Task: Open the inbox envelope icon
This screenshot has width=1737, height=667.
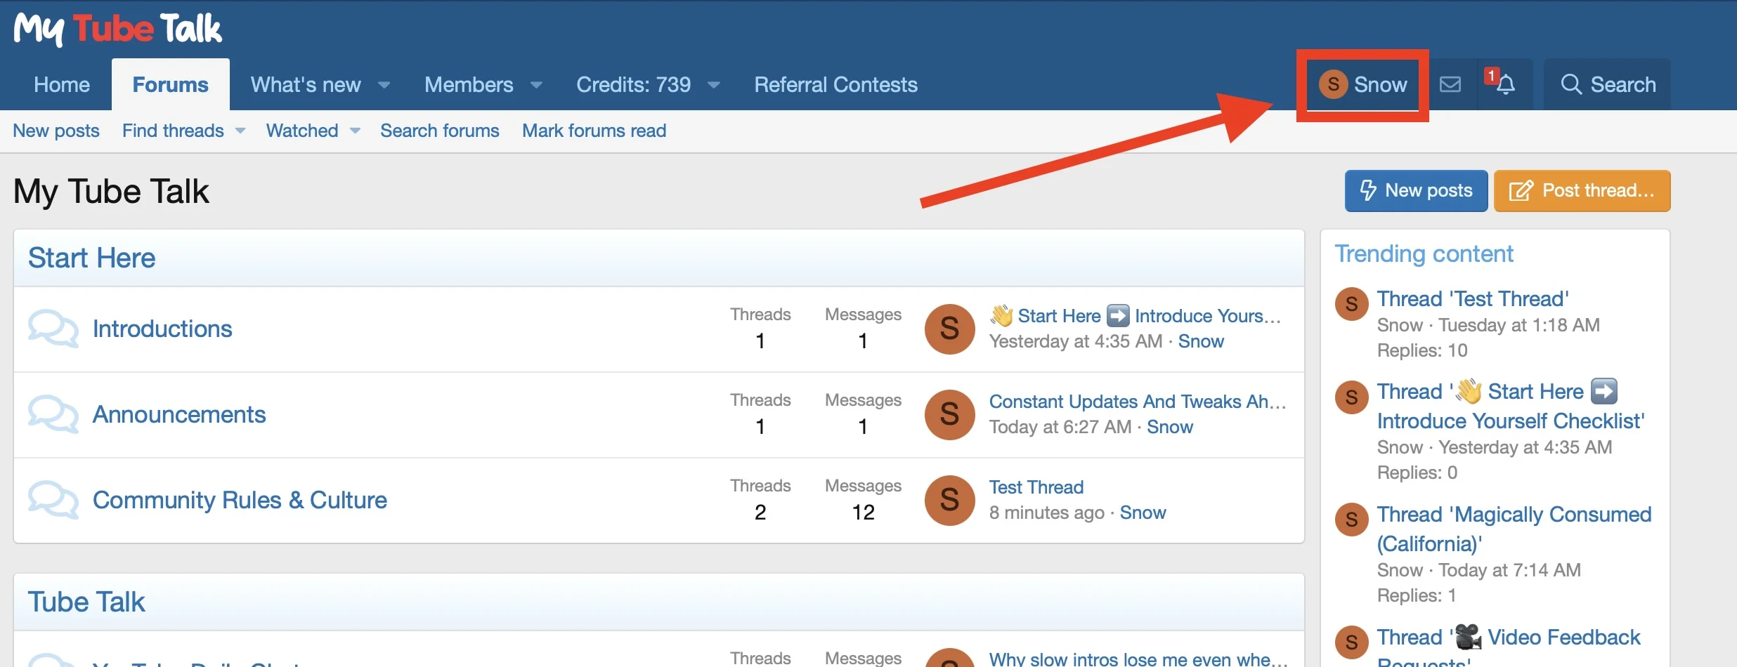Action: 1450,85
